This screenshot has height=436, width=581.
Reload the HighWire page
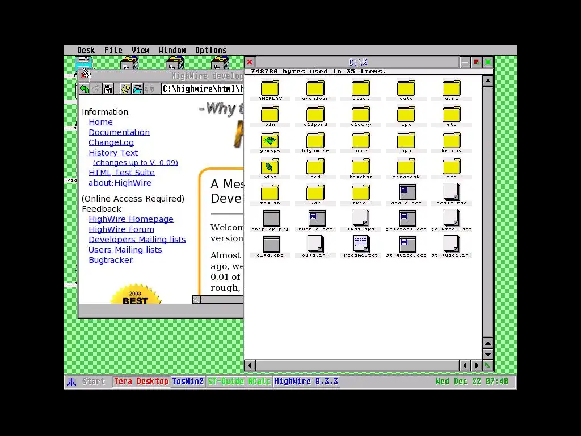(x=125, y=89)
